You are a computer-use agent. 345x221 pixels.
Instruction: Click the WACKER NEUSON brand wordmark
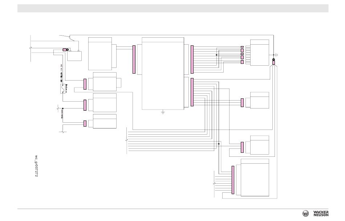point(321,213)
